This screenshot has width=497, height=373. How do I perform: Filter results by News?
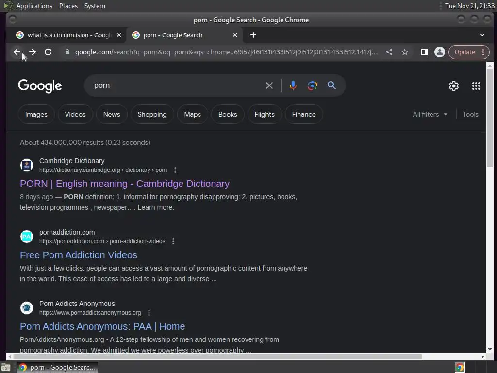pos(112,114)
